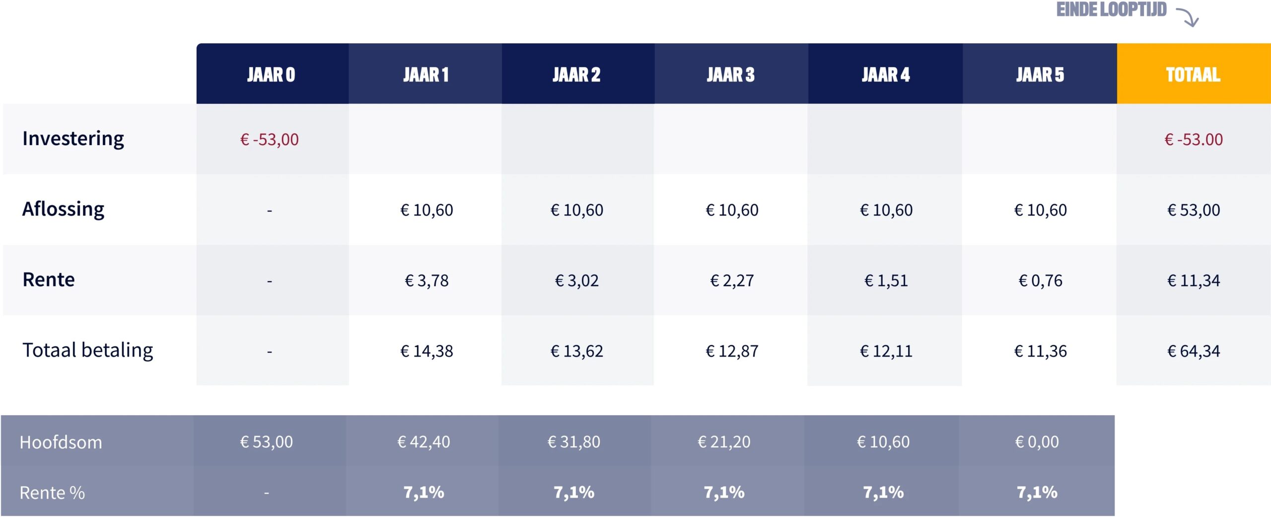The width and height of the screenshot is (1271, 517).
Task: Click the curved arrow next to Einde Looptijd
Action: click(x=1188, y=16)
